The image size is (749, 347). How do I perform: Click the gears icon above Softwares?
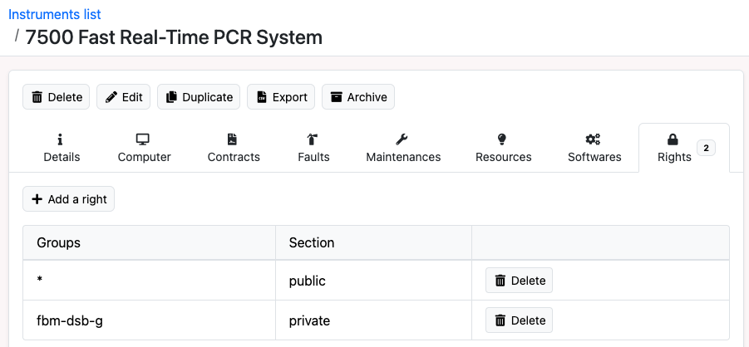(593, 139)
